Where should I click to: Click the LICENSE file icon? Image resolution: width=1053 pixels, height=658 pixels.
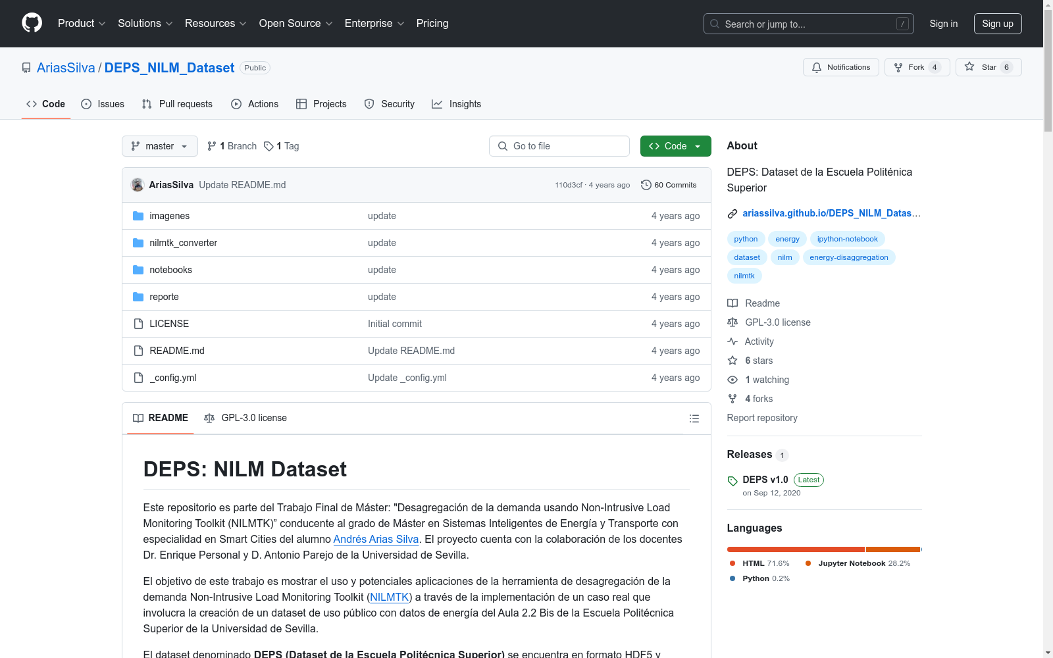click(138, 324)
